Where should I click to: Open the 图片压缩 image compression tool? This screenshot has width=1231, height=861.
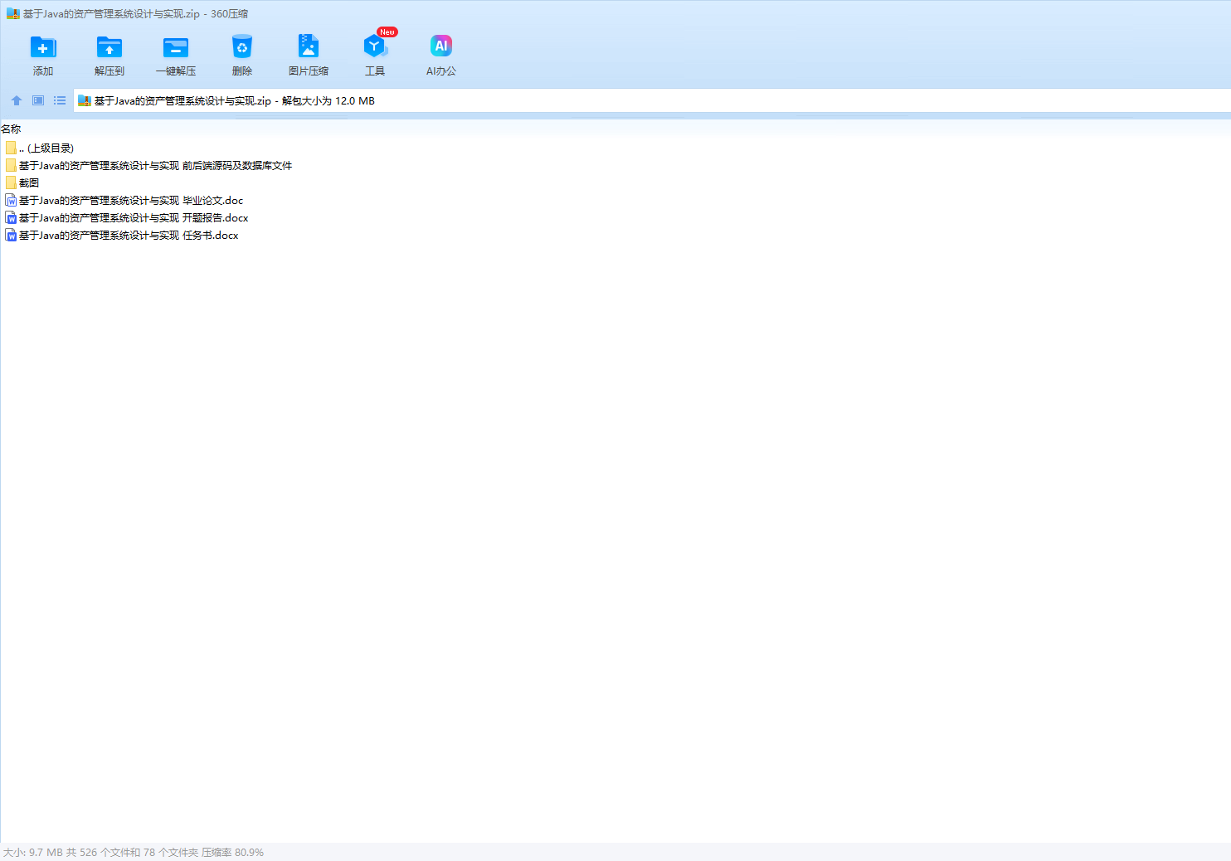click(x=309, y=55)
